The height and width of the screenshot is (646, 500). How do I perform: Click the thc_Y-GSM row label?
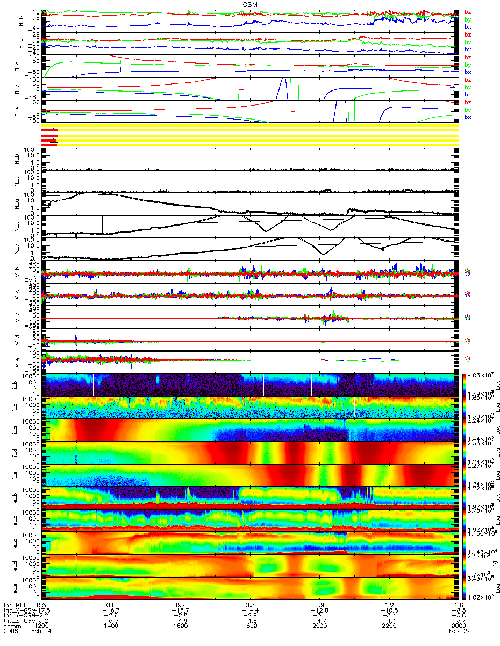click(x=18, y=615)
